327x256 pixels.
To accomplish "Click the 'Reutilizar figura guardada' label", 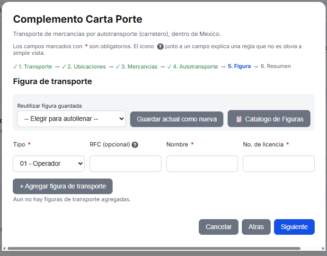I will [x=49, y=106].
